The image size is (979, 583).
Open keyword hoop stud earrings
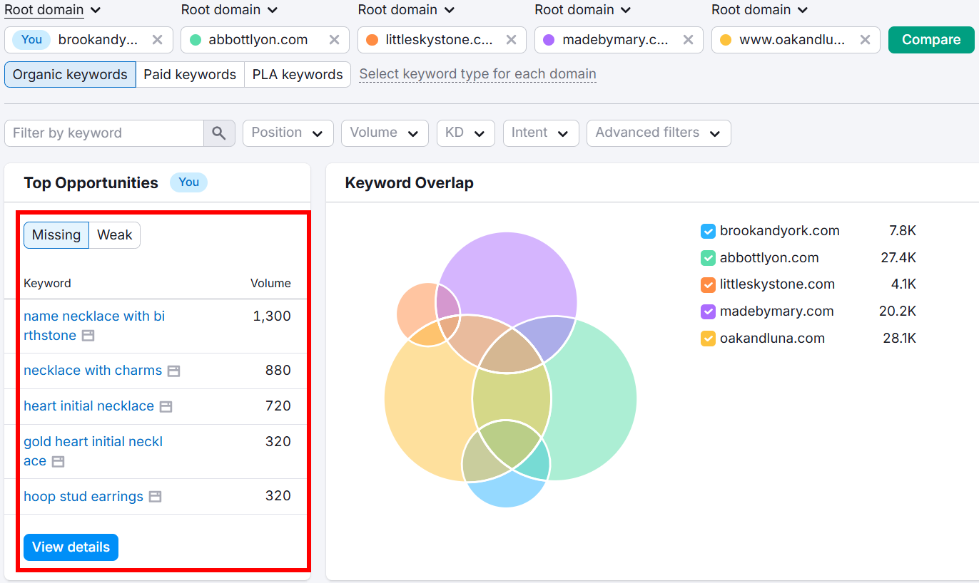click(x=83, y=497)
